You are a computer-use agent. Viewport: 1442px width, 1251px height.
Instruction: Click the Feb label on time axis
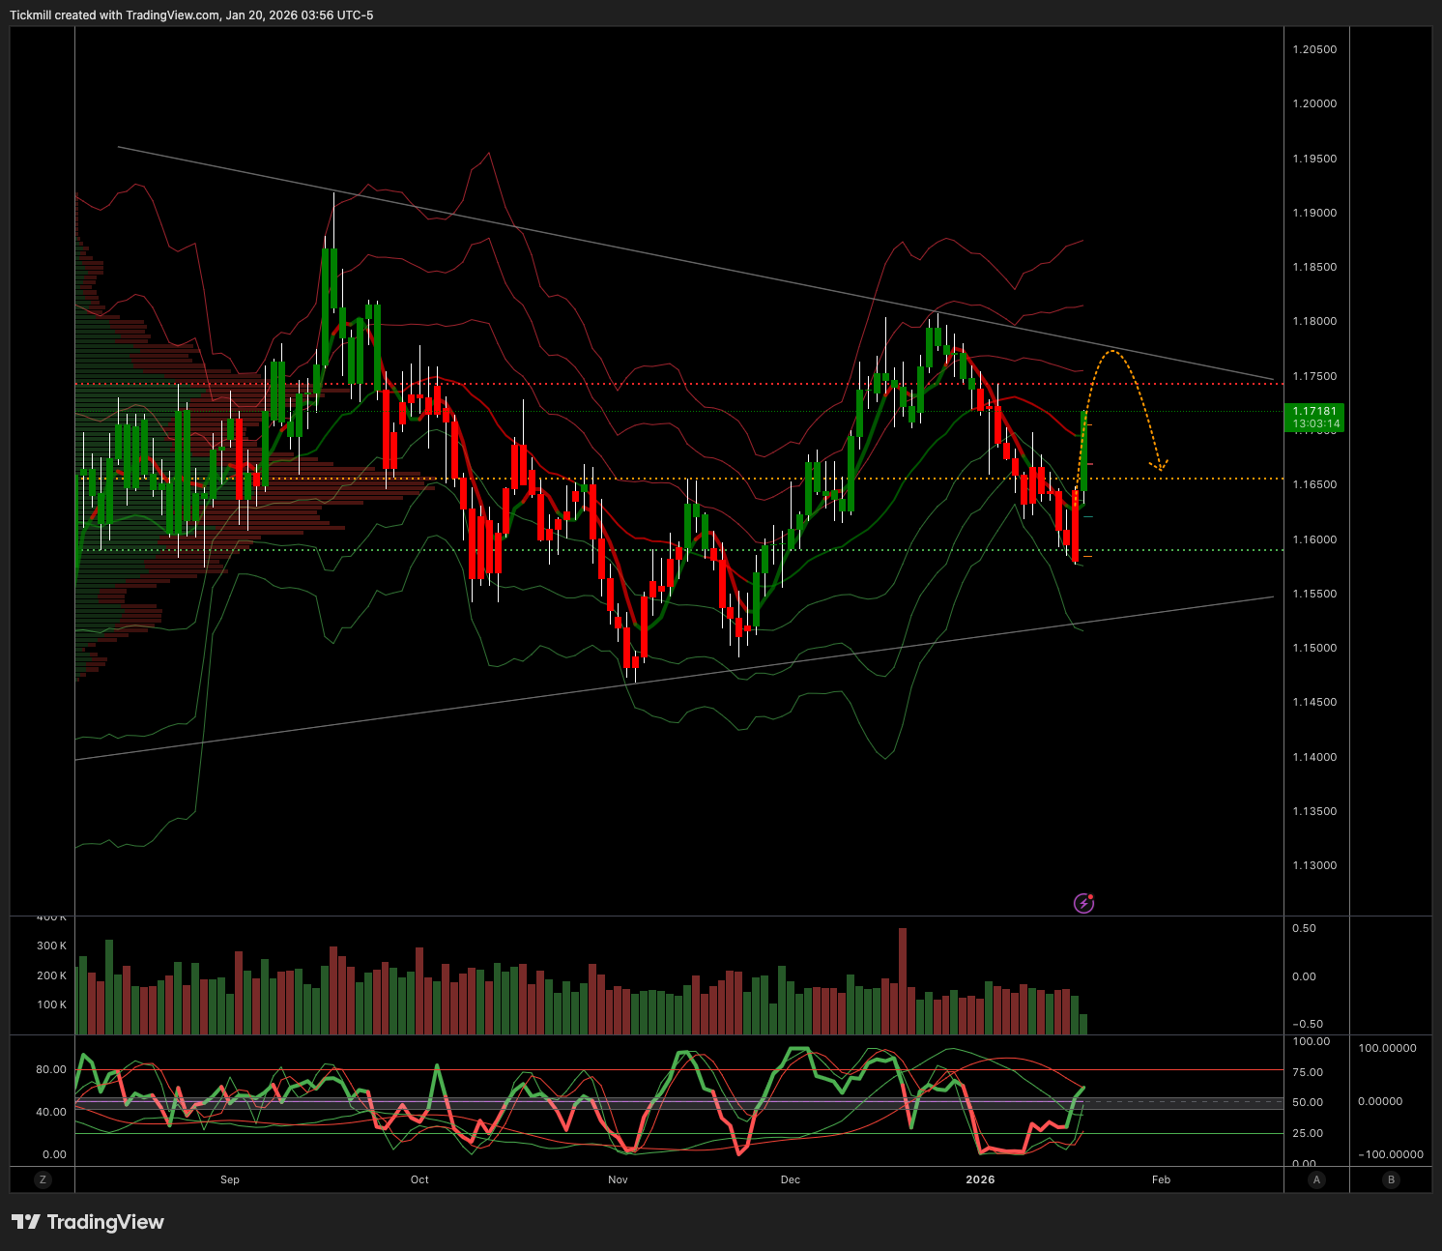[1161, 1179]
